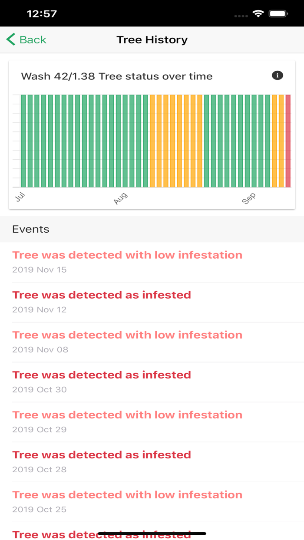Select the 2019 Nov 08 low infestation event
The image size is (304, 540).
(127, 342)
